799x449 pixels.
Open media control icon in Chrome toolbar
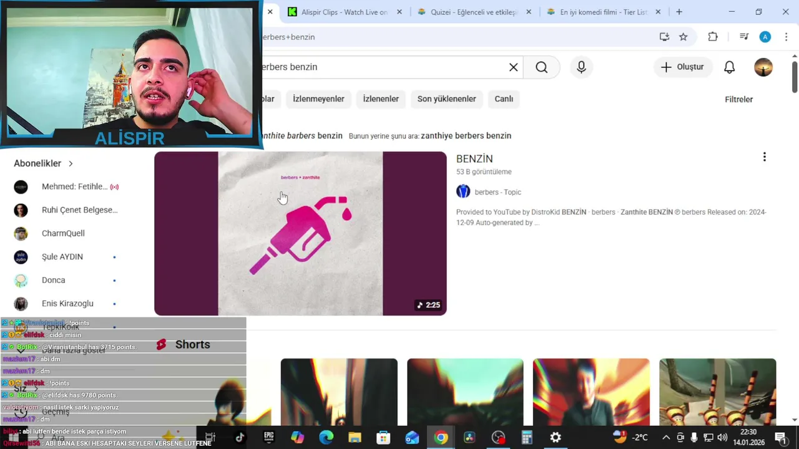[x=743, y=37]
